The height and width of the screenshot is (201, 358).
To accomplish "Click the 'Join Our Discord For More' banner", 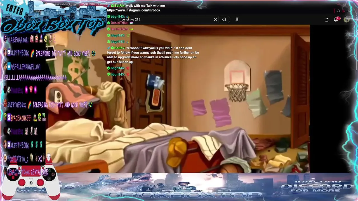I will tap(317, 187).
